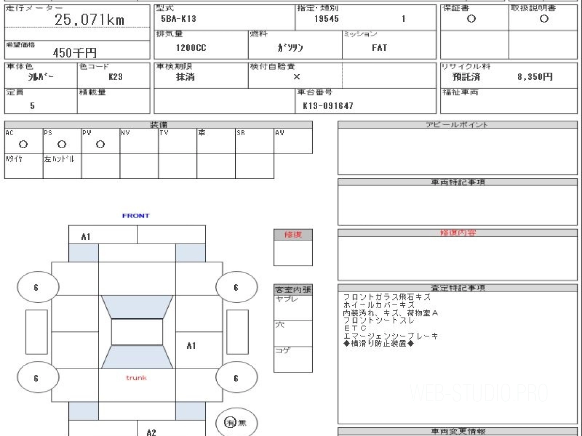Click the AW alloy wheel equipment cell
582x436 pixels.
(293, 141)
